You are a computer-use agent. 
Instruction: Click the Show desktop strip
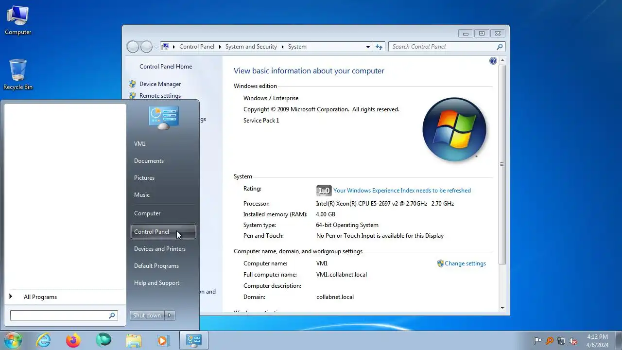619,340
